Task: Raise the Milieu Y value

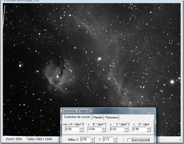Action: coord(115,138)
